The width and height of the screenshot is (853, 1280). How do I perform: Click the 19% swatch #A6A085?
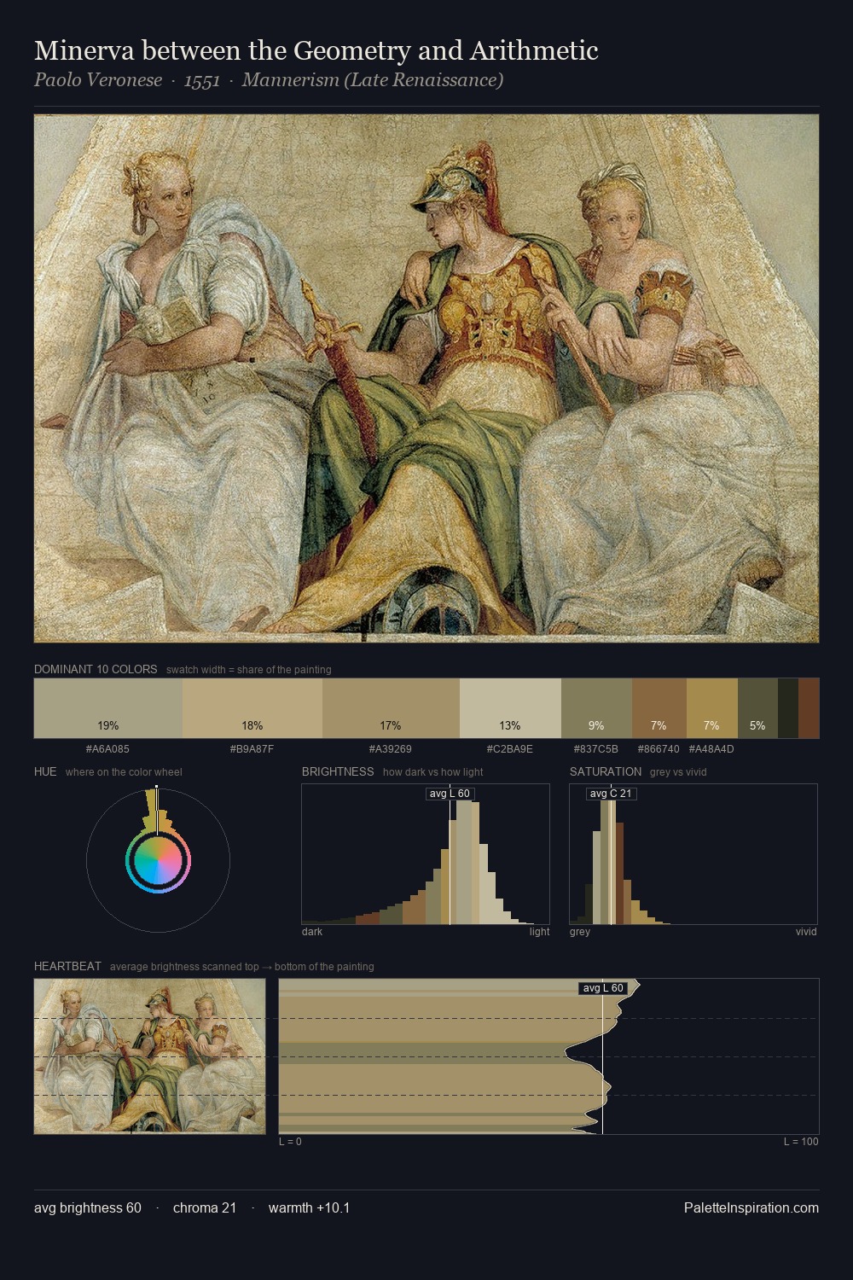(x=108, y=707)
